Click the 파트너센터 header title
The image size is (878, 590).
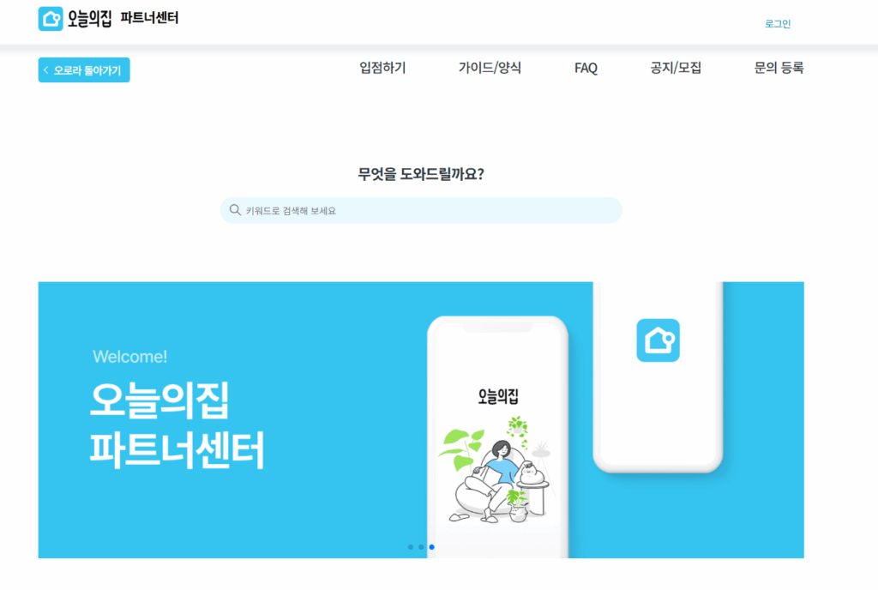tap(149, 18)
